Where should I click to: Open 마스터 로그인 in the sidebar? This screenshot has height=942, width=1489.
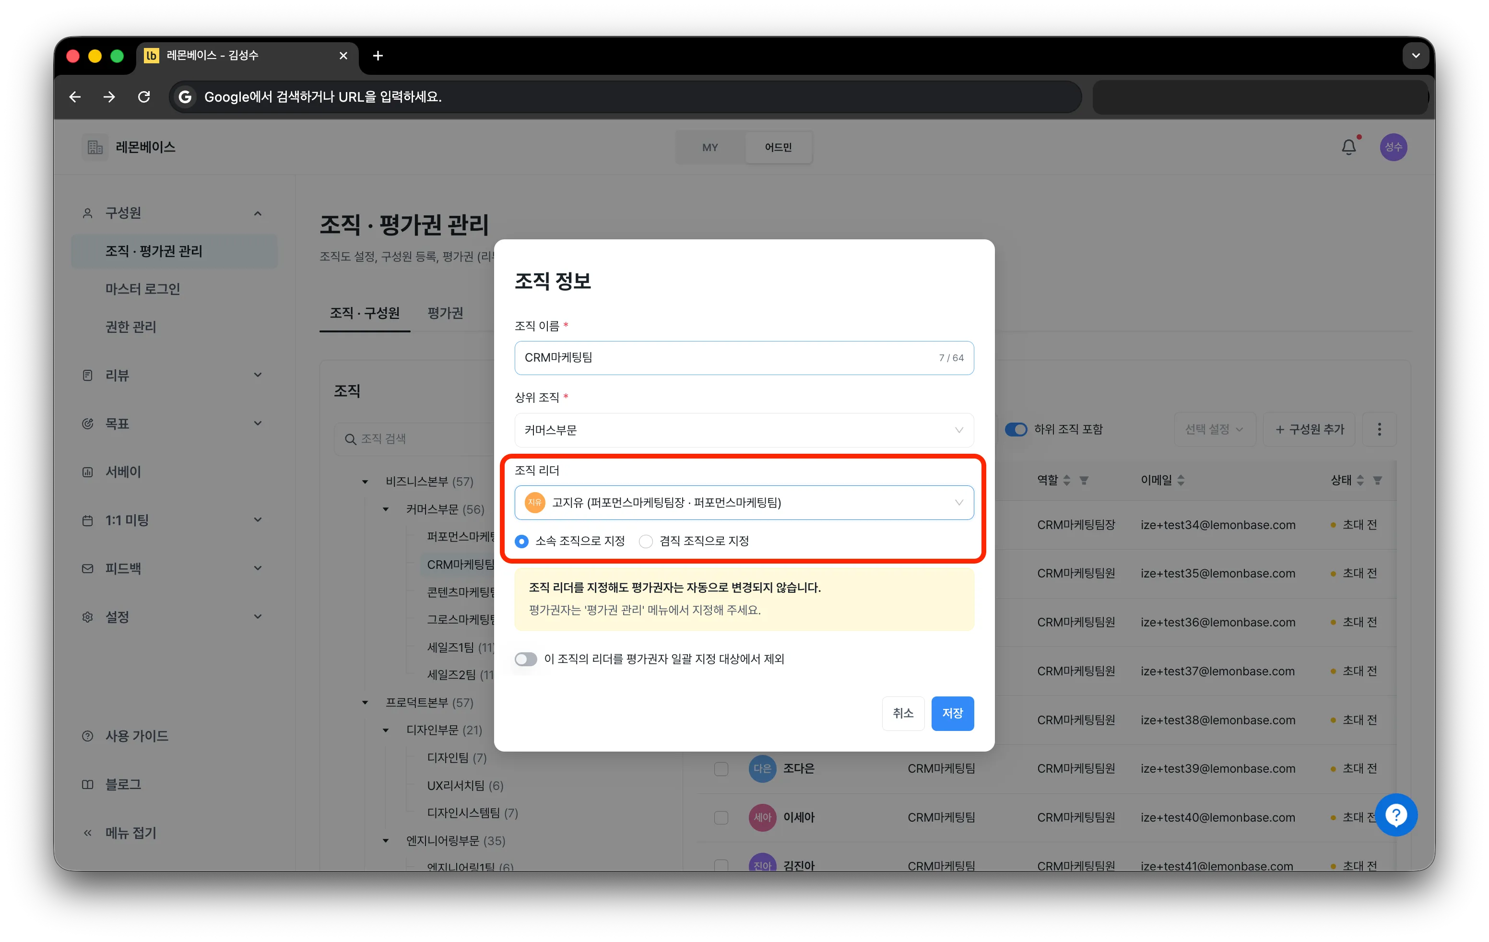[x=142, y=289]
